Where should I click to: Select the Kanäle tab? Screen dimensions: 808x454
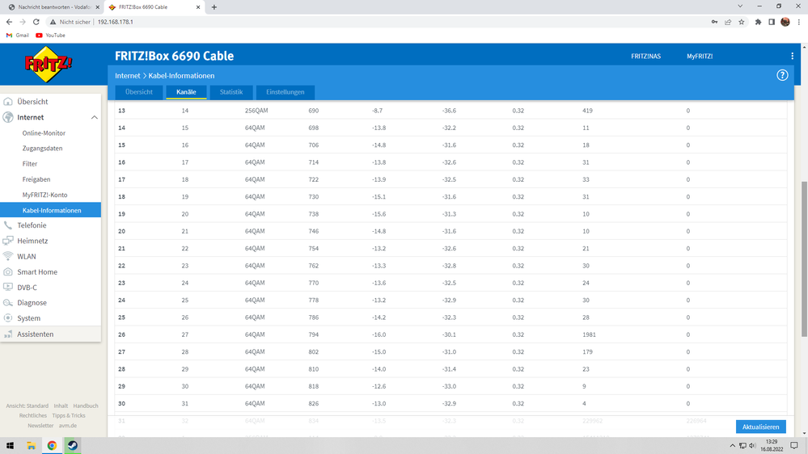point(186,92)
